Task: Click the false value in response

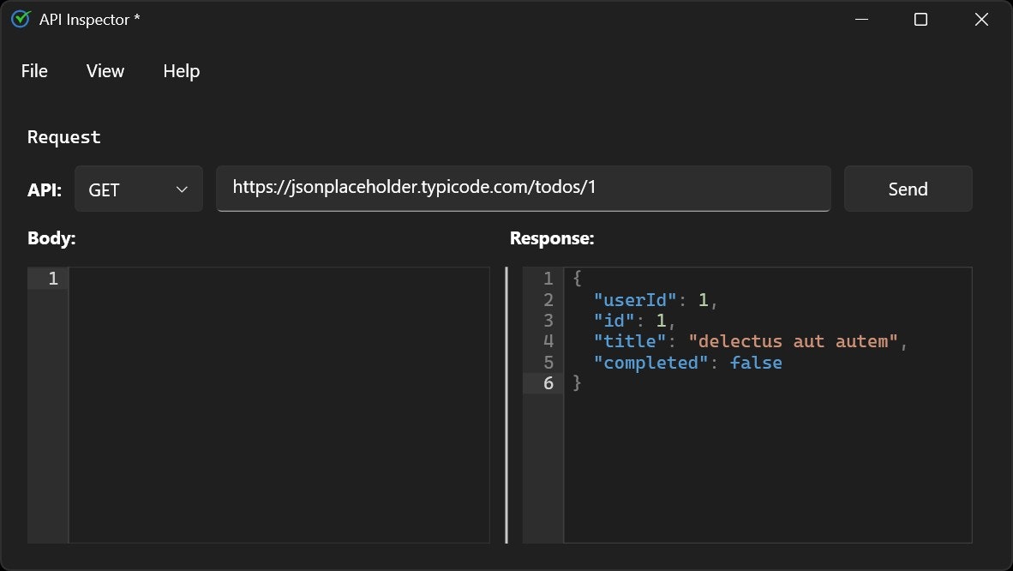Action: coord(756,363)
